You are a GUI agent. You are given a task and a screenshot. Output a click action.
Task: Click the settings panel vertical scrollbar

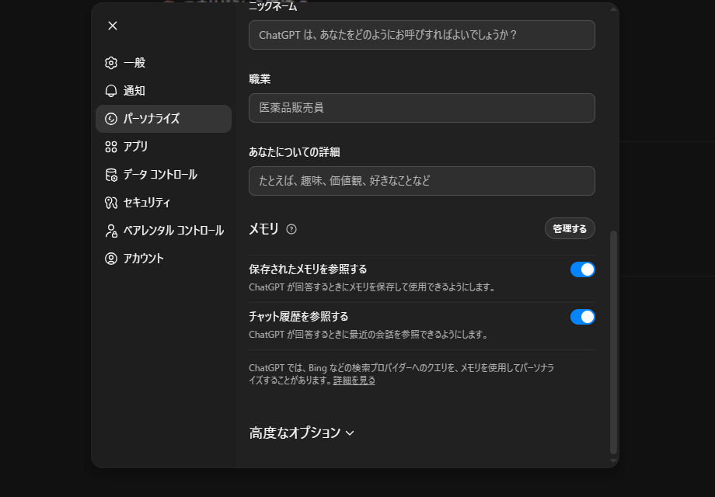pyautogui.click(x=613, y=342)
